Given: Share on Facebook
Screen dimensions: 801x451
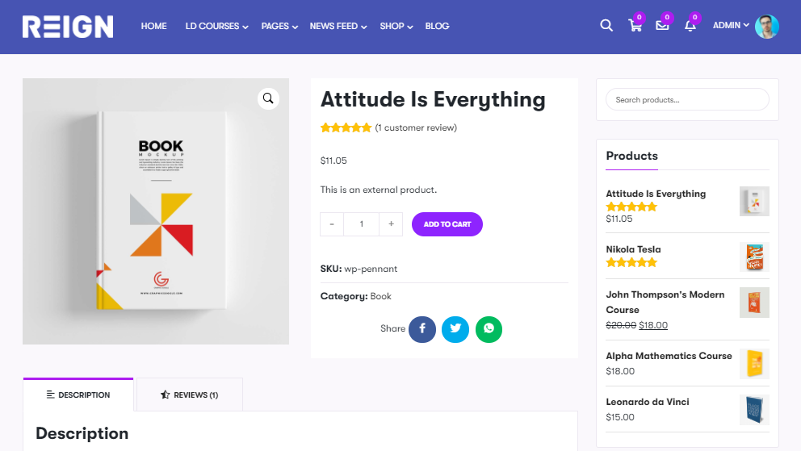Looking at the screenshot, I should (x=422, y=329).
